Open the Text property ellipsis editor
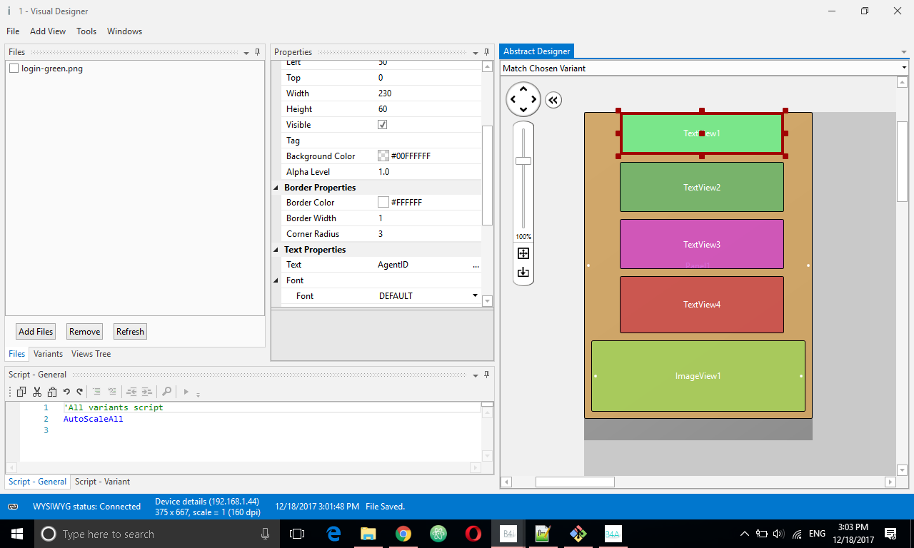The width and height of the screenshot is (914, 548). pyautogui.click(x=476, y=265)
